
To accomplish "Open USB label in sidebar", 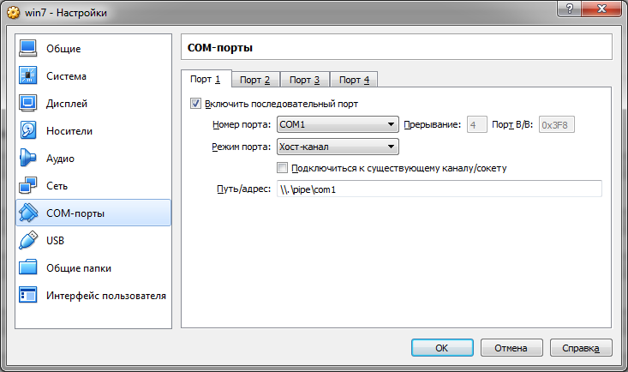I will point(55,241).
